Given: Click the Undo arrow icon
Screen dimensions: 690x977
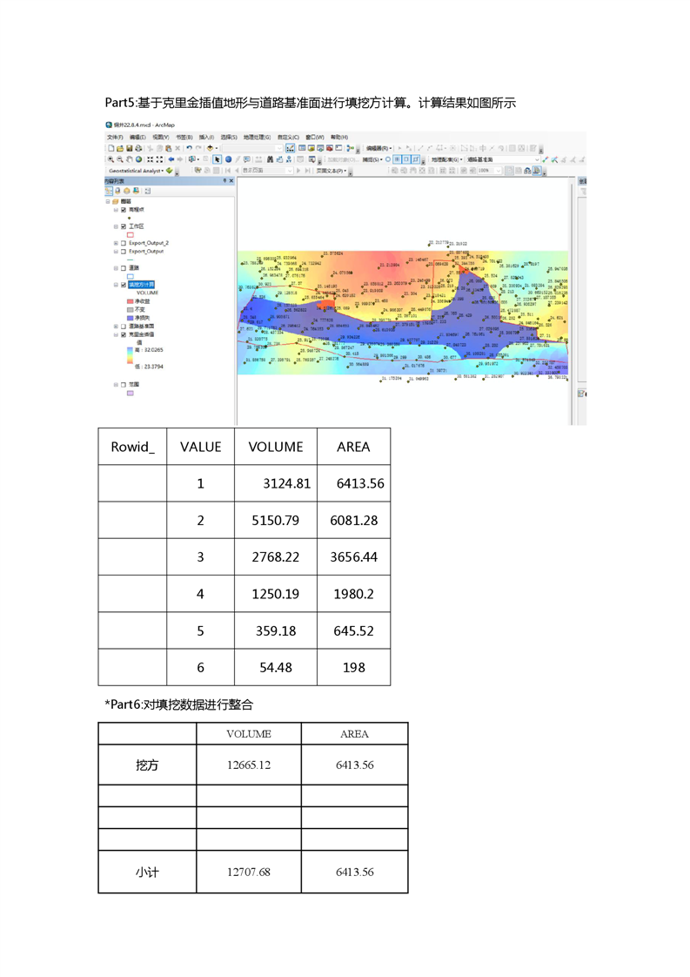Looking at the screenshot, I should 189,149.
